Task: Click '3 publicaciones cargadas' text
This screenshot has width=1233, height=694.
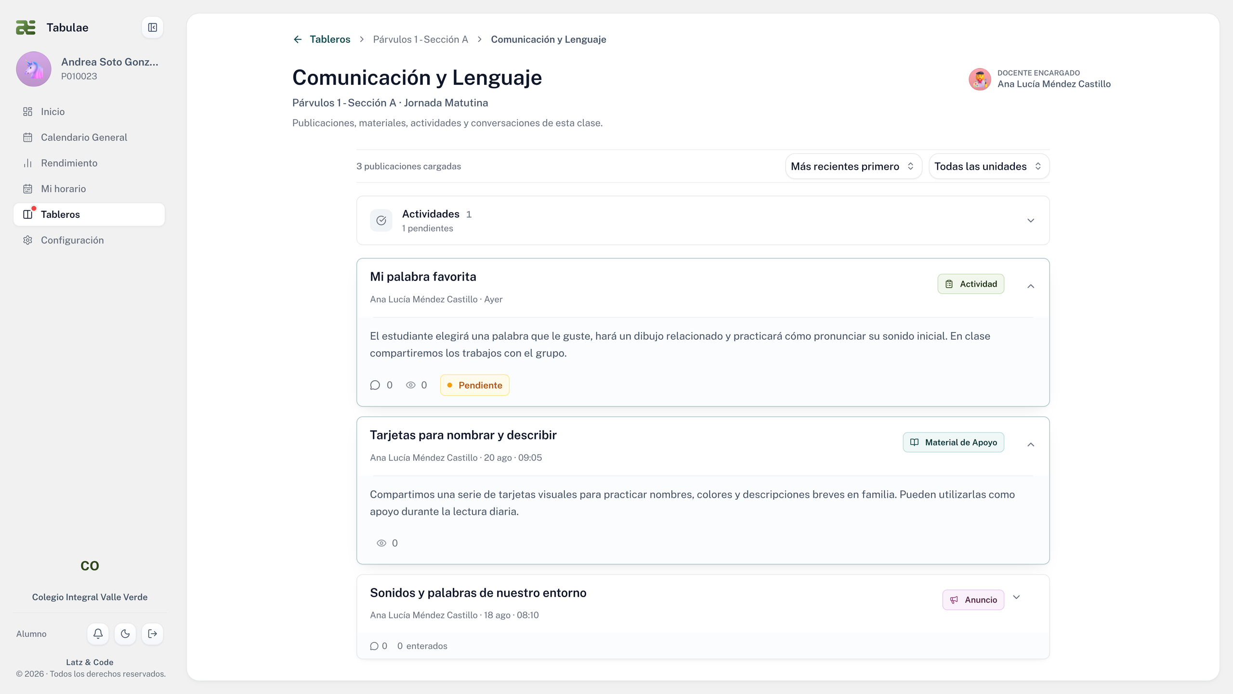Action: click(408, 166)
